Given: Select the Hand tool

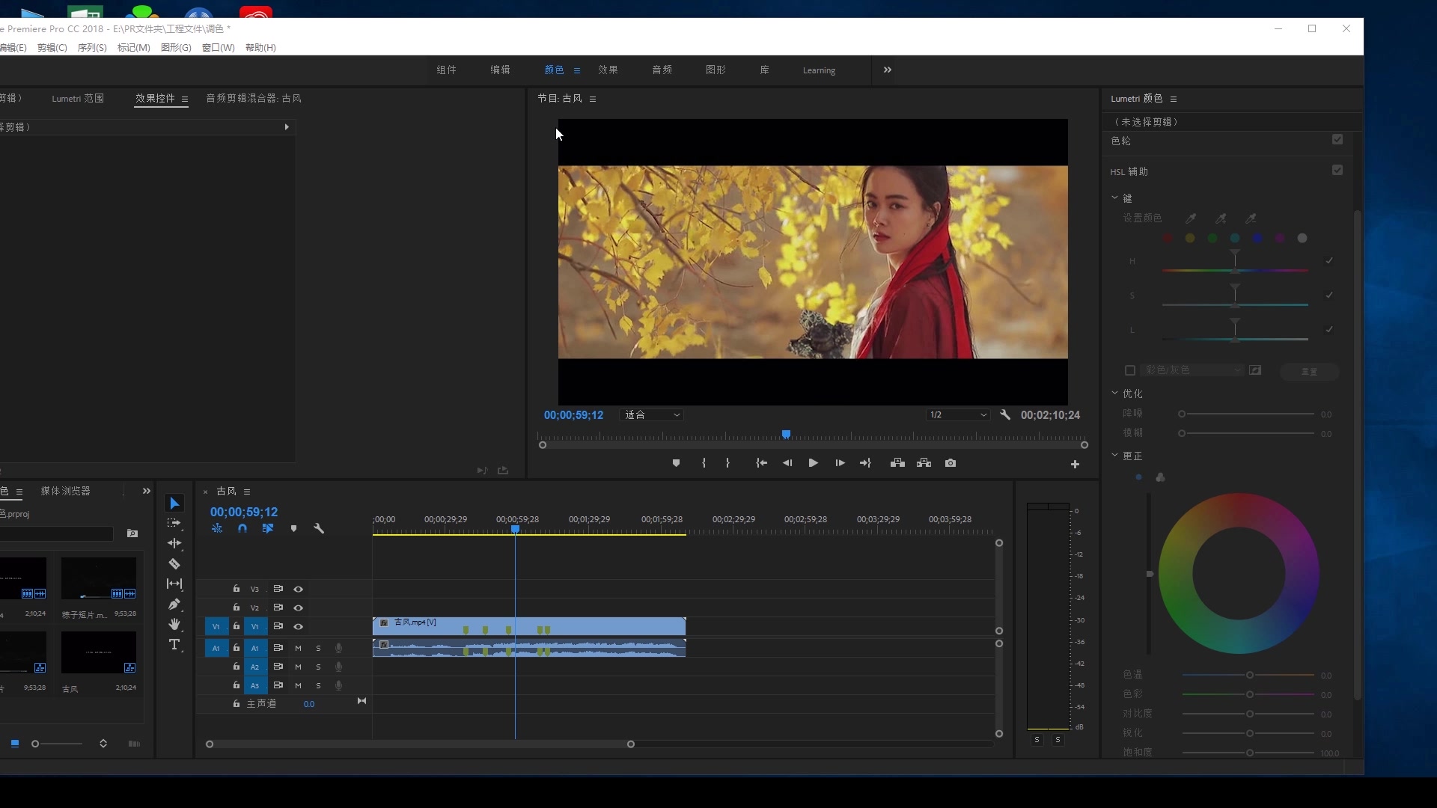Looking at the screenshot, I should point(174,625).
